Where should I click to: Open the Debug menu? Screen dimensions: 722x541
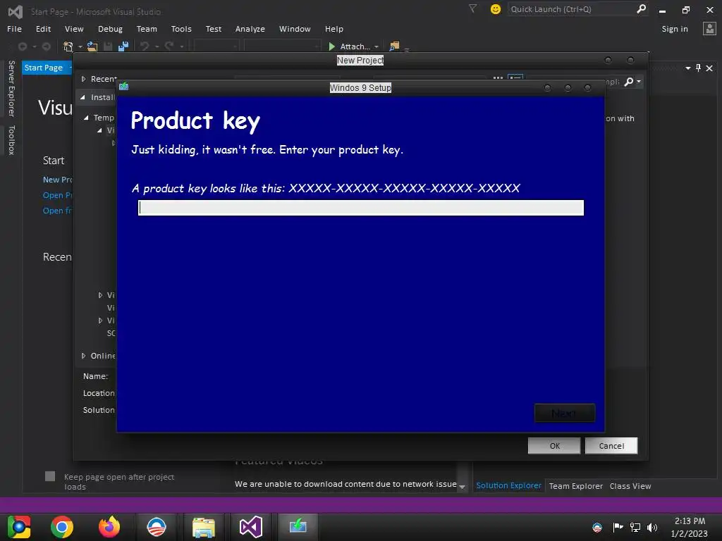tap(110, 29)
